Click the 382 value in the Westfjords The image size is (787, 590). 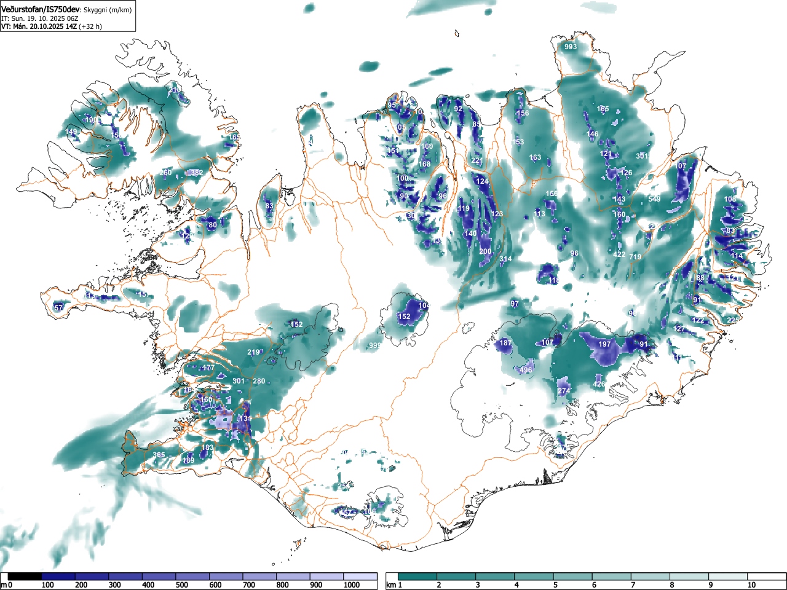(x=197, y=173)
